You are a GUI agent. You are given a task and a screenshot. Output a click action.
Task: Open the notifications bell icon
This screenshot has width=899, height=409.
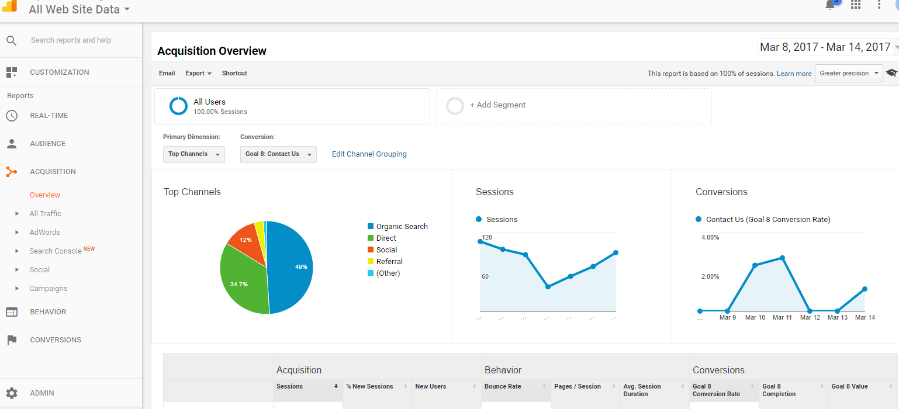pyautogui.click(x=830, y=5)
